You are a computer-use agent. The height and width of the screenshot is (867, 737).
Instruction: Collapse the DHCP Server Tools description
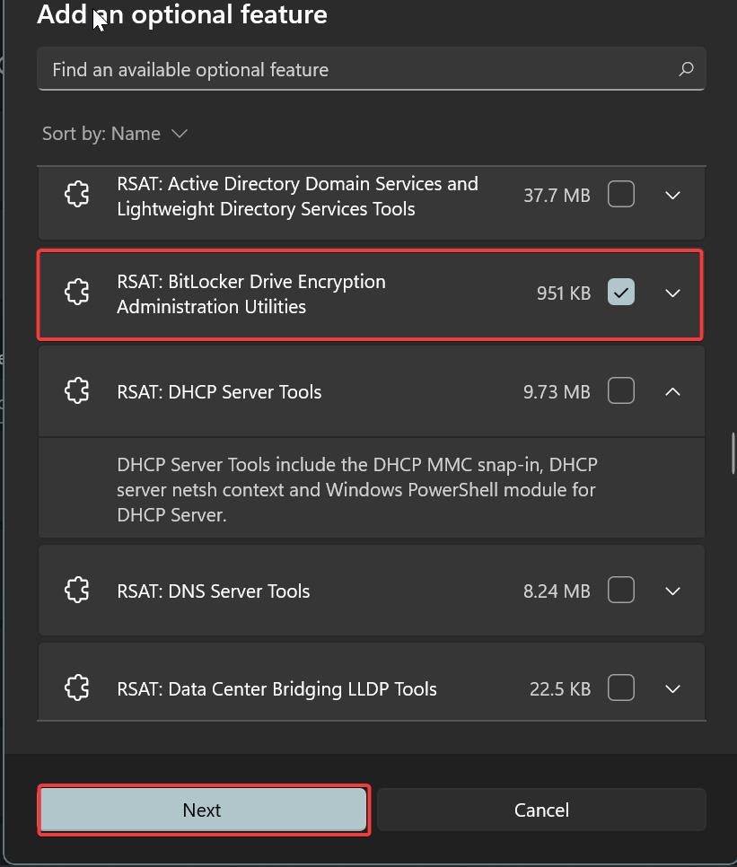point(672,391)
